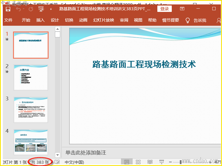This screenshot has height=166, width=222.
Task: Switch to the 插入 tab
Action: pos(41,20)
